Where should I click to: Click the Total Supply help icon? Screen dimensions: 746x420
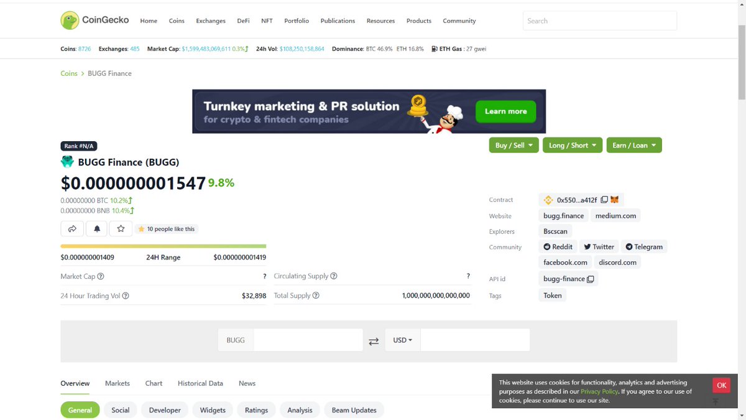pos(316,296)
